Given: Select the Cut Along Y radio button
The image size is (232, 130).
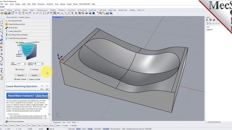Looking at the screenshot, I should pyautogui.click(x=31, y=69).
